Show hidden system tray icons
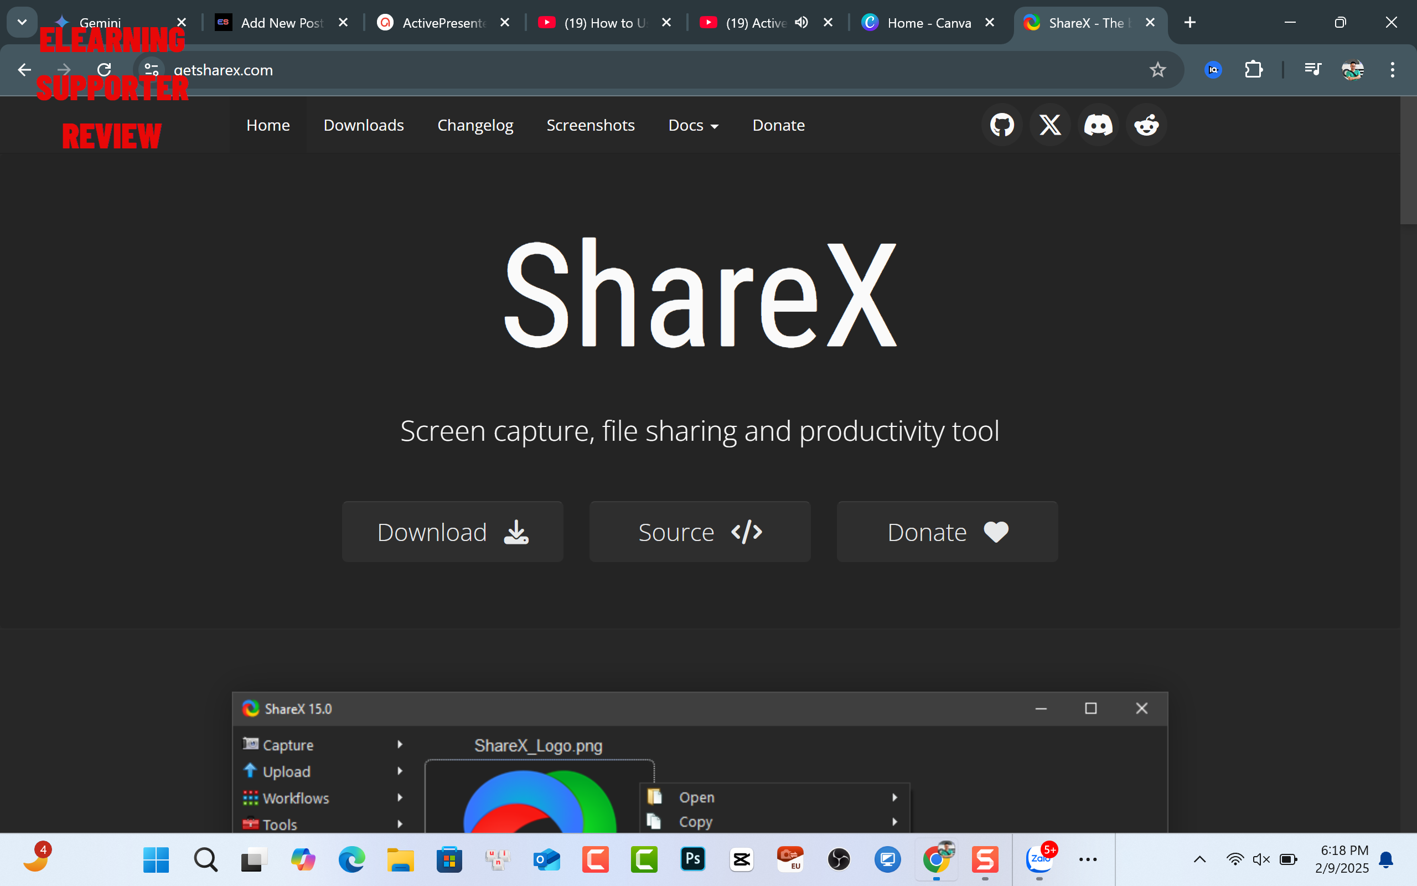This screenshot has width=1417, height=886. coord(1199,859)
